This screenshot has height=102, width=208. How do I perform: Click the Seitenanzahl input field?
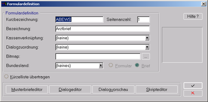pos(144,19)
